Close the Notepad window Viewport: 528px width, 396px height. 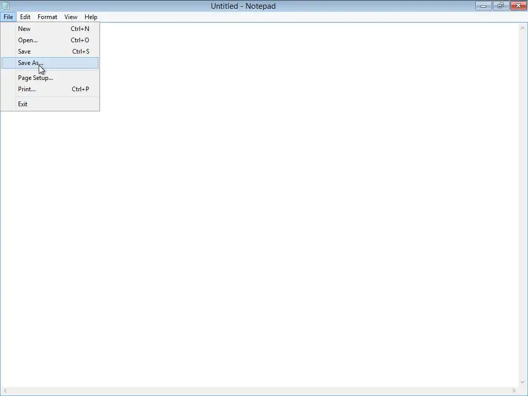pos(519,6)
